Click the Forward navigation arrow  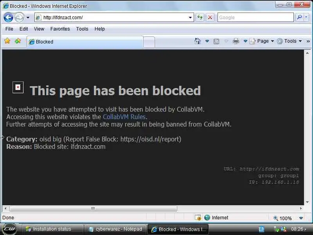pyautogui.click(x=19, y=17)
